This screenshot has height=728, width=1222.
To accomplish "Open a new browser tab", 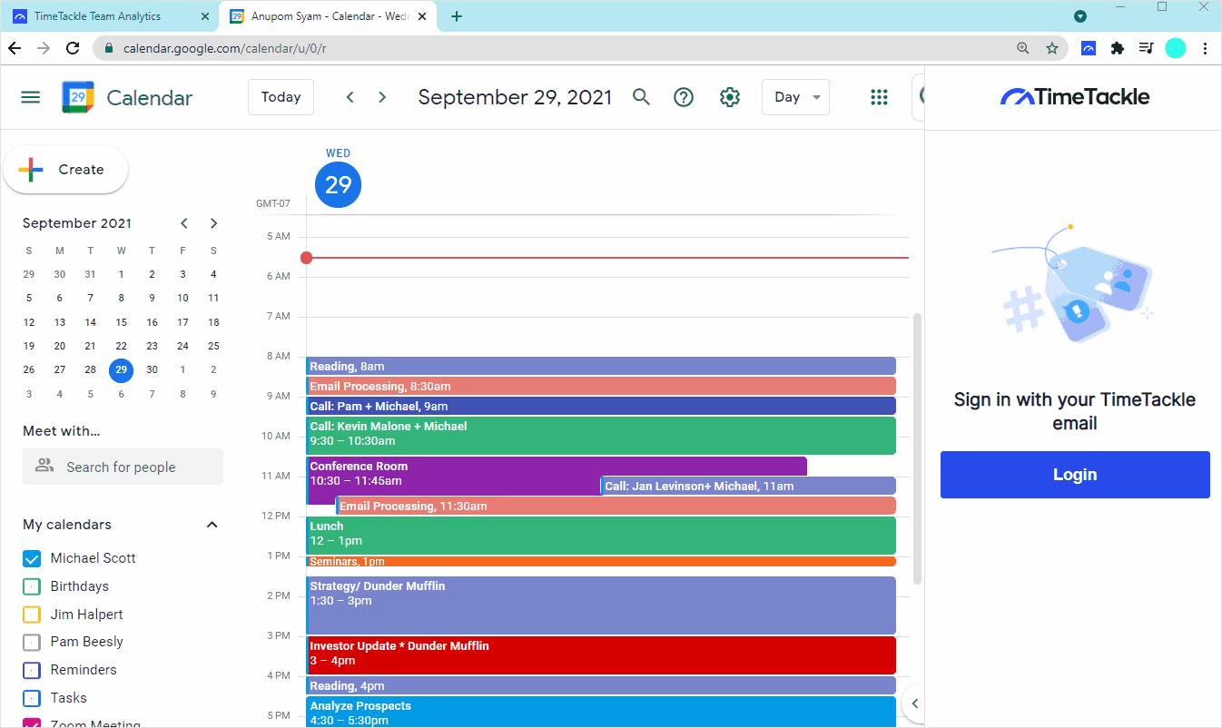I will 457,16.
